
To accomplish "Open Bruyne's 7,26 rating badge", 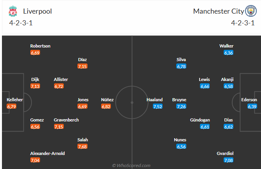I will click(x=181, y=106).
